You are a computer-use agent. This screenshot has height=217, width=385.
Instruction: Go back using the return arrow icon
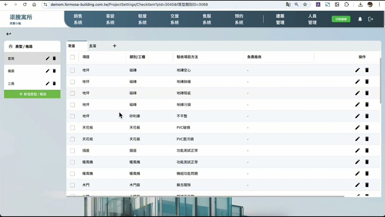[x=8, y=34]
